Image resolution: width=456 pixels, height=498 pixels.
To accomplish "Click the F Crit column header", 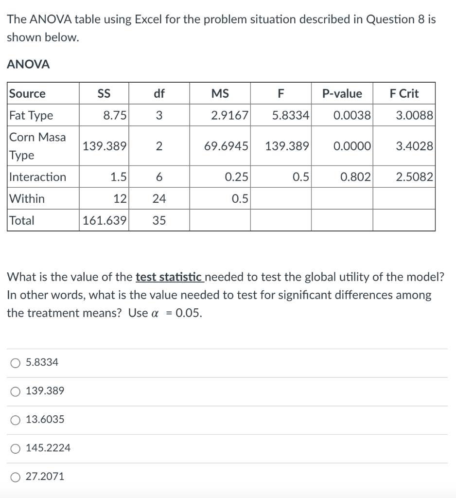I will point(404,93).
